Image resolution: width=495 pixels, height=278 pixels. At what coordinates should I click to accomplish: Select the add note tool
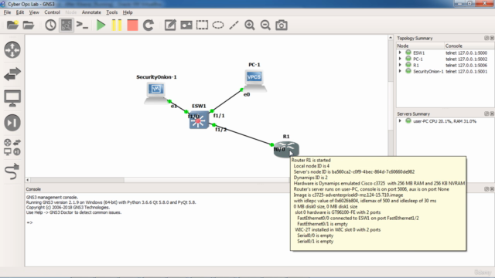click(170, 25)
